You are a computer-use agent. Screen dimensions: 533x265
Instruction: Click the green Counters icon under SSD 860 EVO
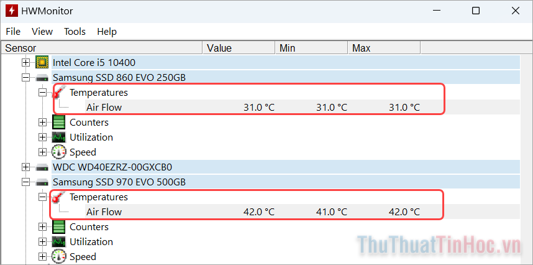point(59,123)
